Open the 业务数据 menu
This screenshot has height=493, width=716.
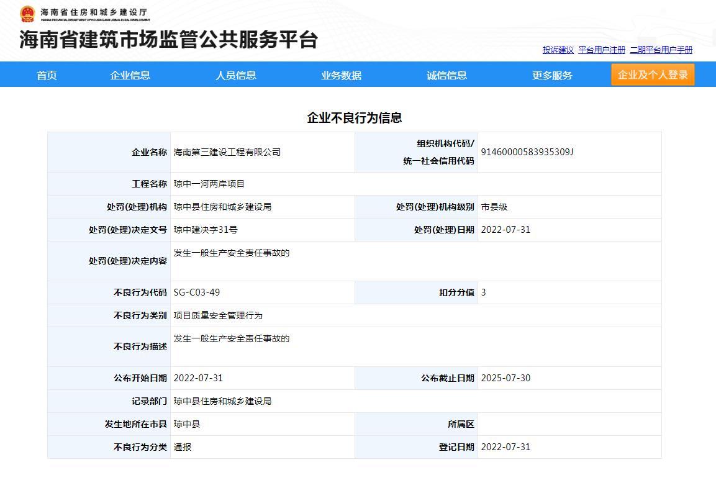tap(341, 75)
